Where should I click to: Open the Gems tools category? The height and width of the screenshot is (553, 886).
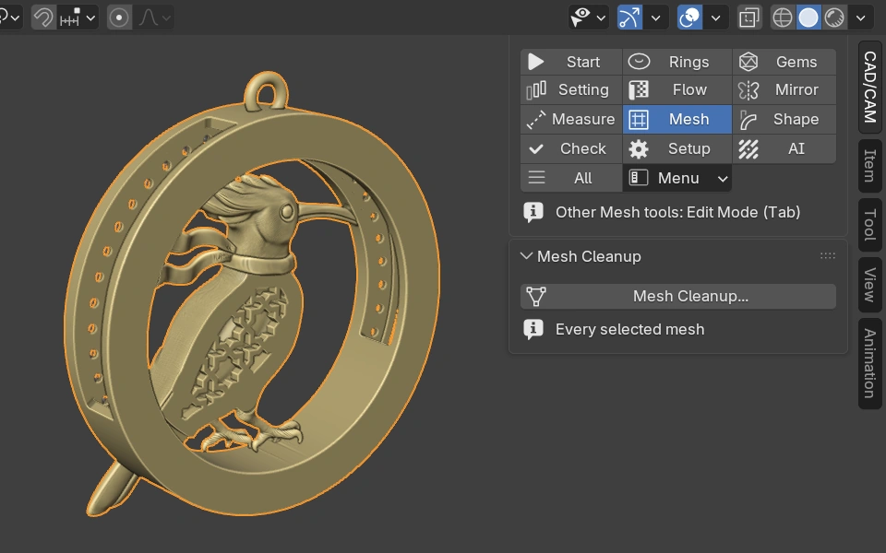(784, 62)
